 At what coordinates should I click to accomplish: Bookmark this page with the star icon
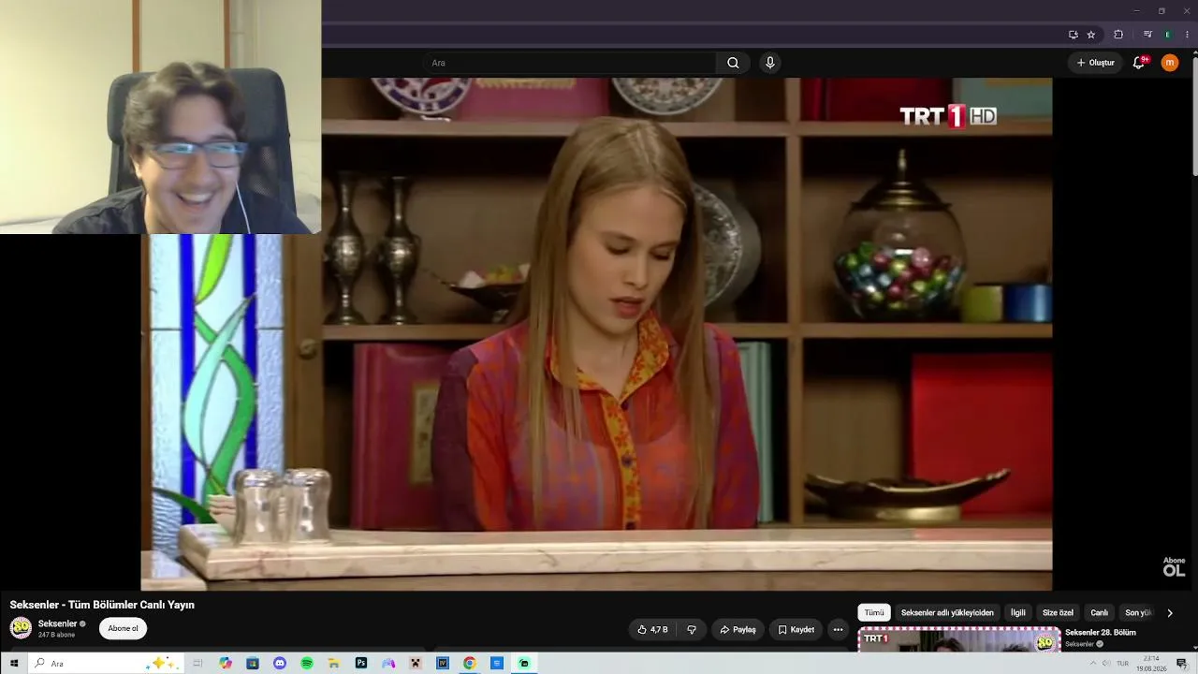coord(1091,35)
